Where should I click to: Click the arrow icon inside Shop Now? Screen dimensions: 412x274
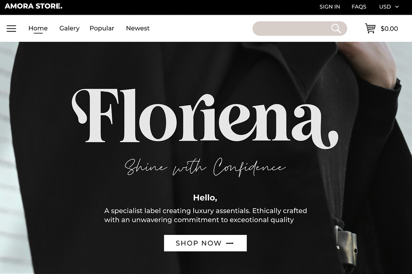pyautogui.click(x=230, y=243)
